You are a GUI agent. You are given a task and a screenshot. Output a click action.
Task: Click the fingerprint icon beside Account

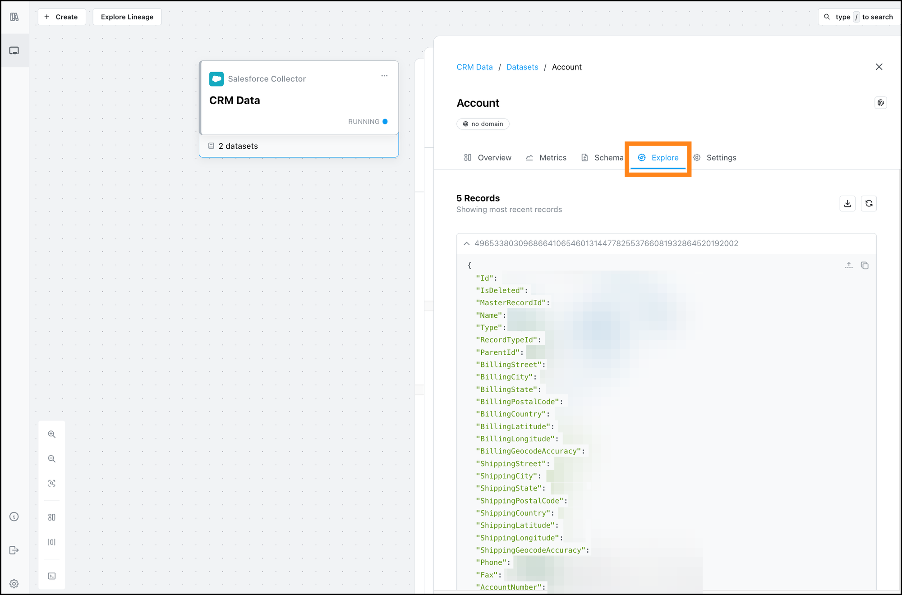click(880, 103)
